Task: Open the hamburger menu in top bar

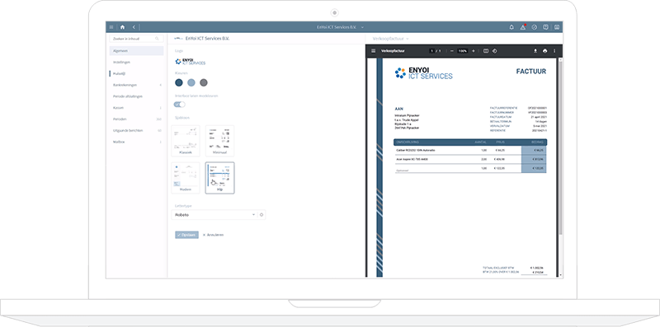Action: pos(111,27)
